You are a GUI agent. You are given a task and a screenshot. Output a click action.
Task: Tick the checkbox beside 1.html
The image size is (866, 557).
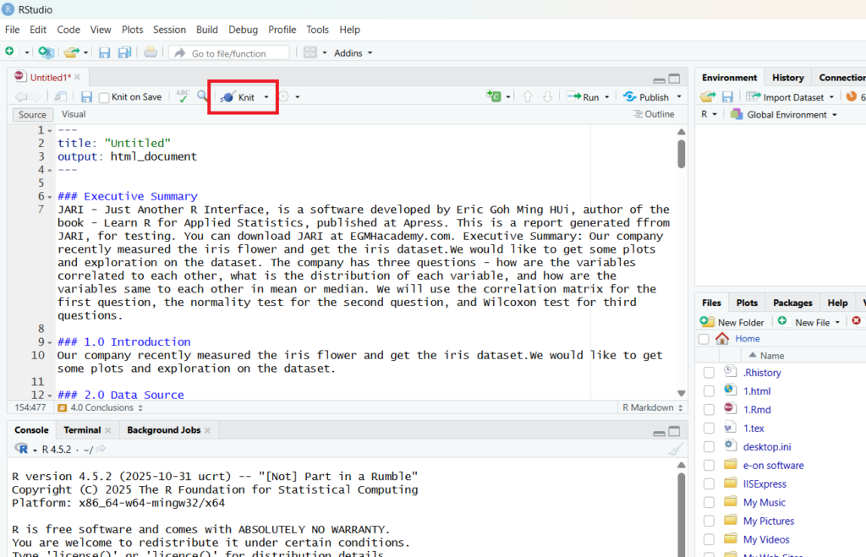pos(709,391)
